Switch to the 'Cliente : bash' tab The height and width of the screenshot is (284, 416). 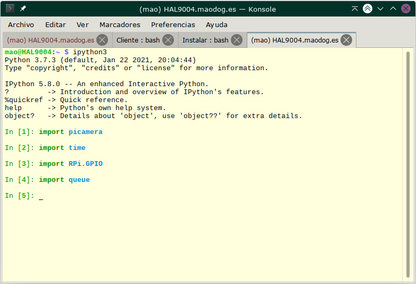tap(138, 40)
